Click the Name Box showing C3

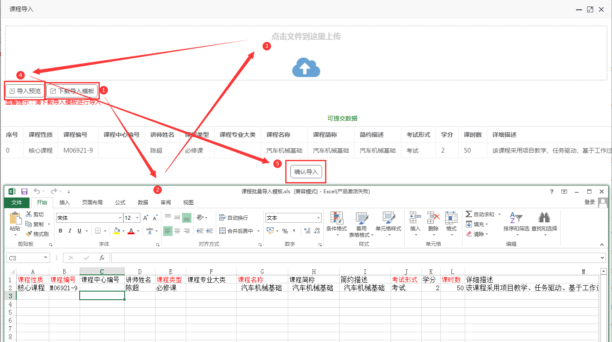tap(25, 258)
